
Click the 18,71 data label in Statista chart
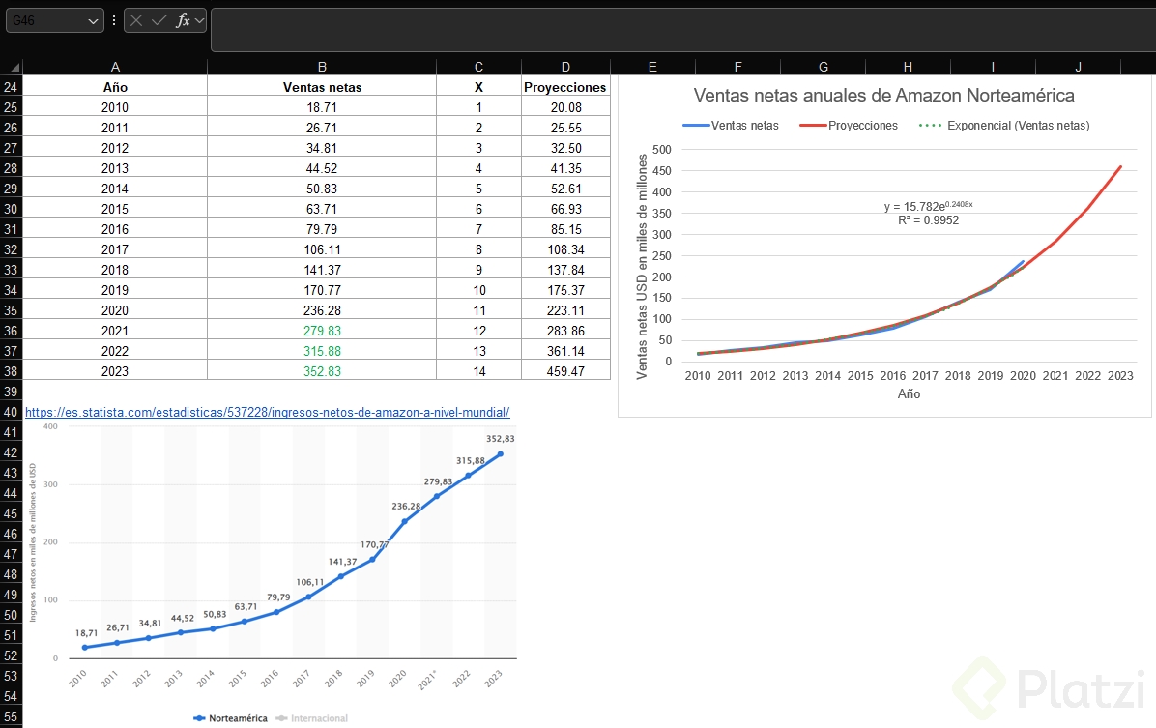[86, 633]
